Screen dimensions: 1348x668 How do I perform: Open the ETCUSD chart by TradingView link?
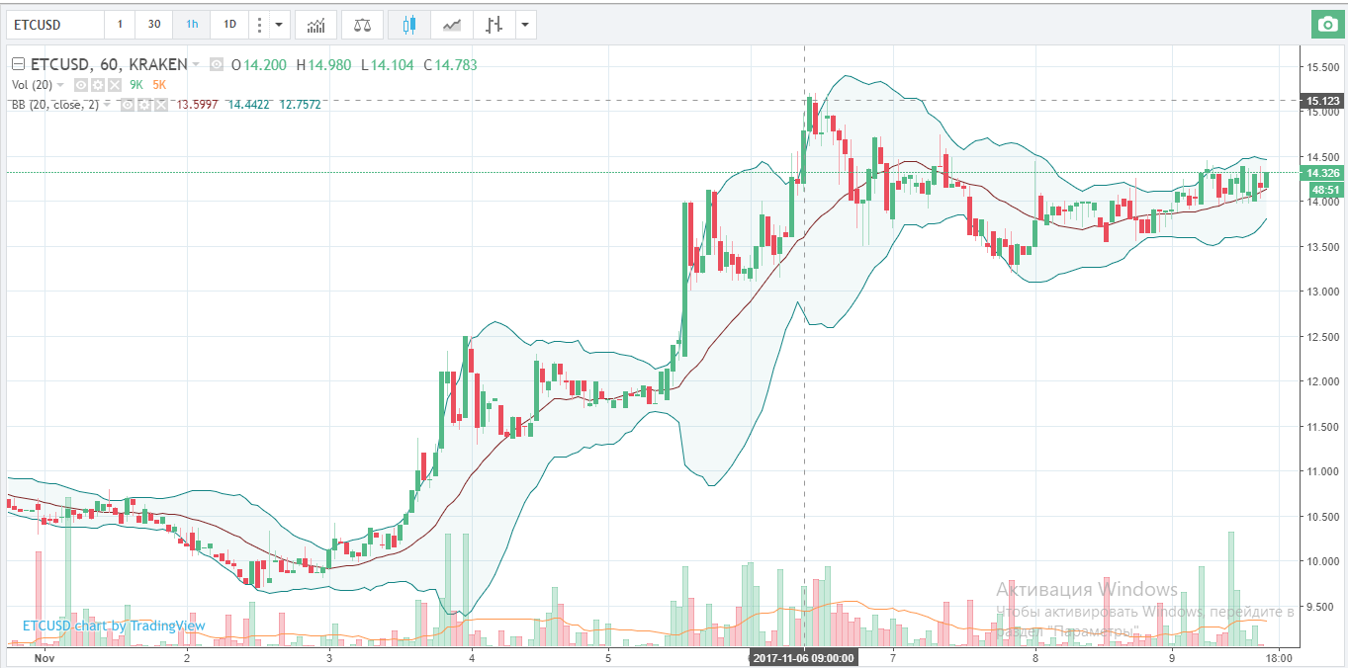coord(114,626)
